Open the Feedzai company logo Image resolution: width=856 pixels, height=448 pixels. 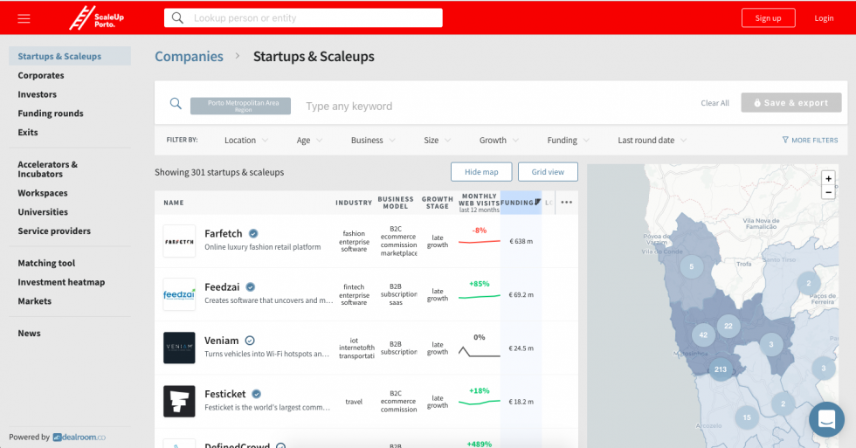pos(179,294)
